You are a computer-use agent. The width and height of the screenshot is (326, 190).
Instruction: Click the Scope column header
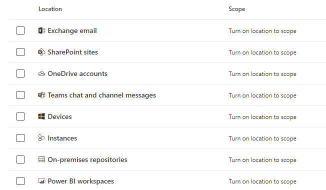click(237, 9)
